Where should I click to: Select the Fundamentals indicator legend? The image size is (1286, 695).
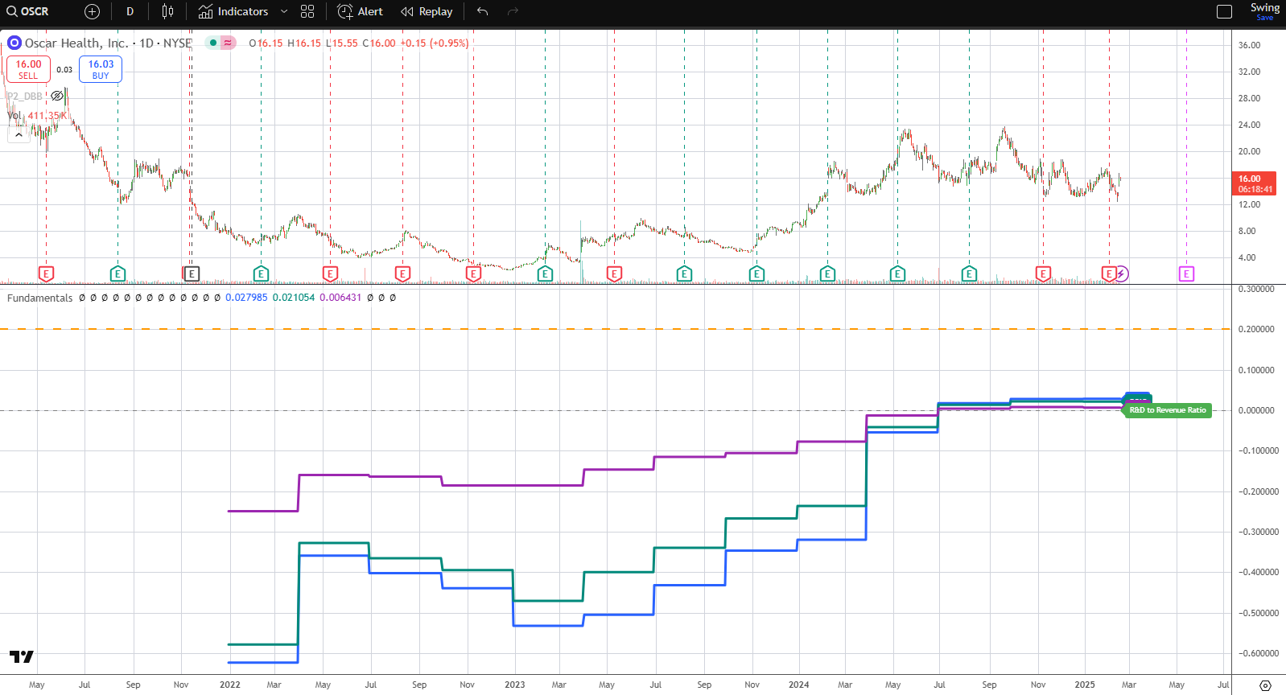40,298
